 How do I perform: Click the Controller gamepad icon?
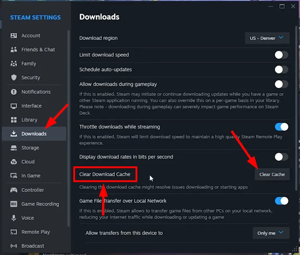[x=14, y=190]
